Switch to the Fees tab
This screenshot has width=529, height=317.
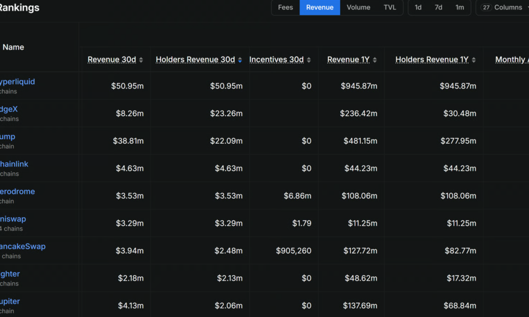(286, 7)
